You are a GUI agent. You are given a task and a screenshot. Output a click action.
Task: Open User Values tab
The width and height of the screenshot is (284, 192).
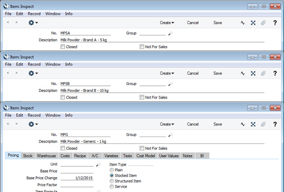169,156
